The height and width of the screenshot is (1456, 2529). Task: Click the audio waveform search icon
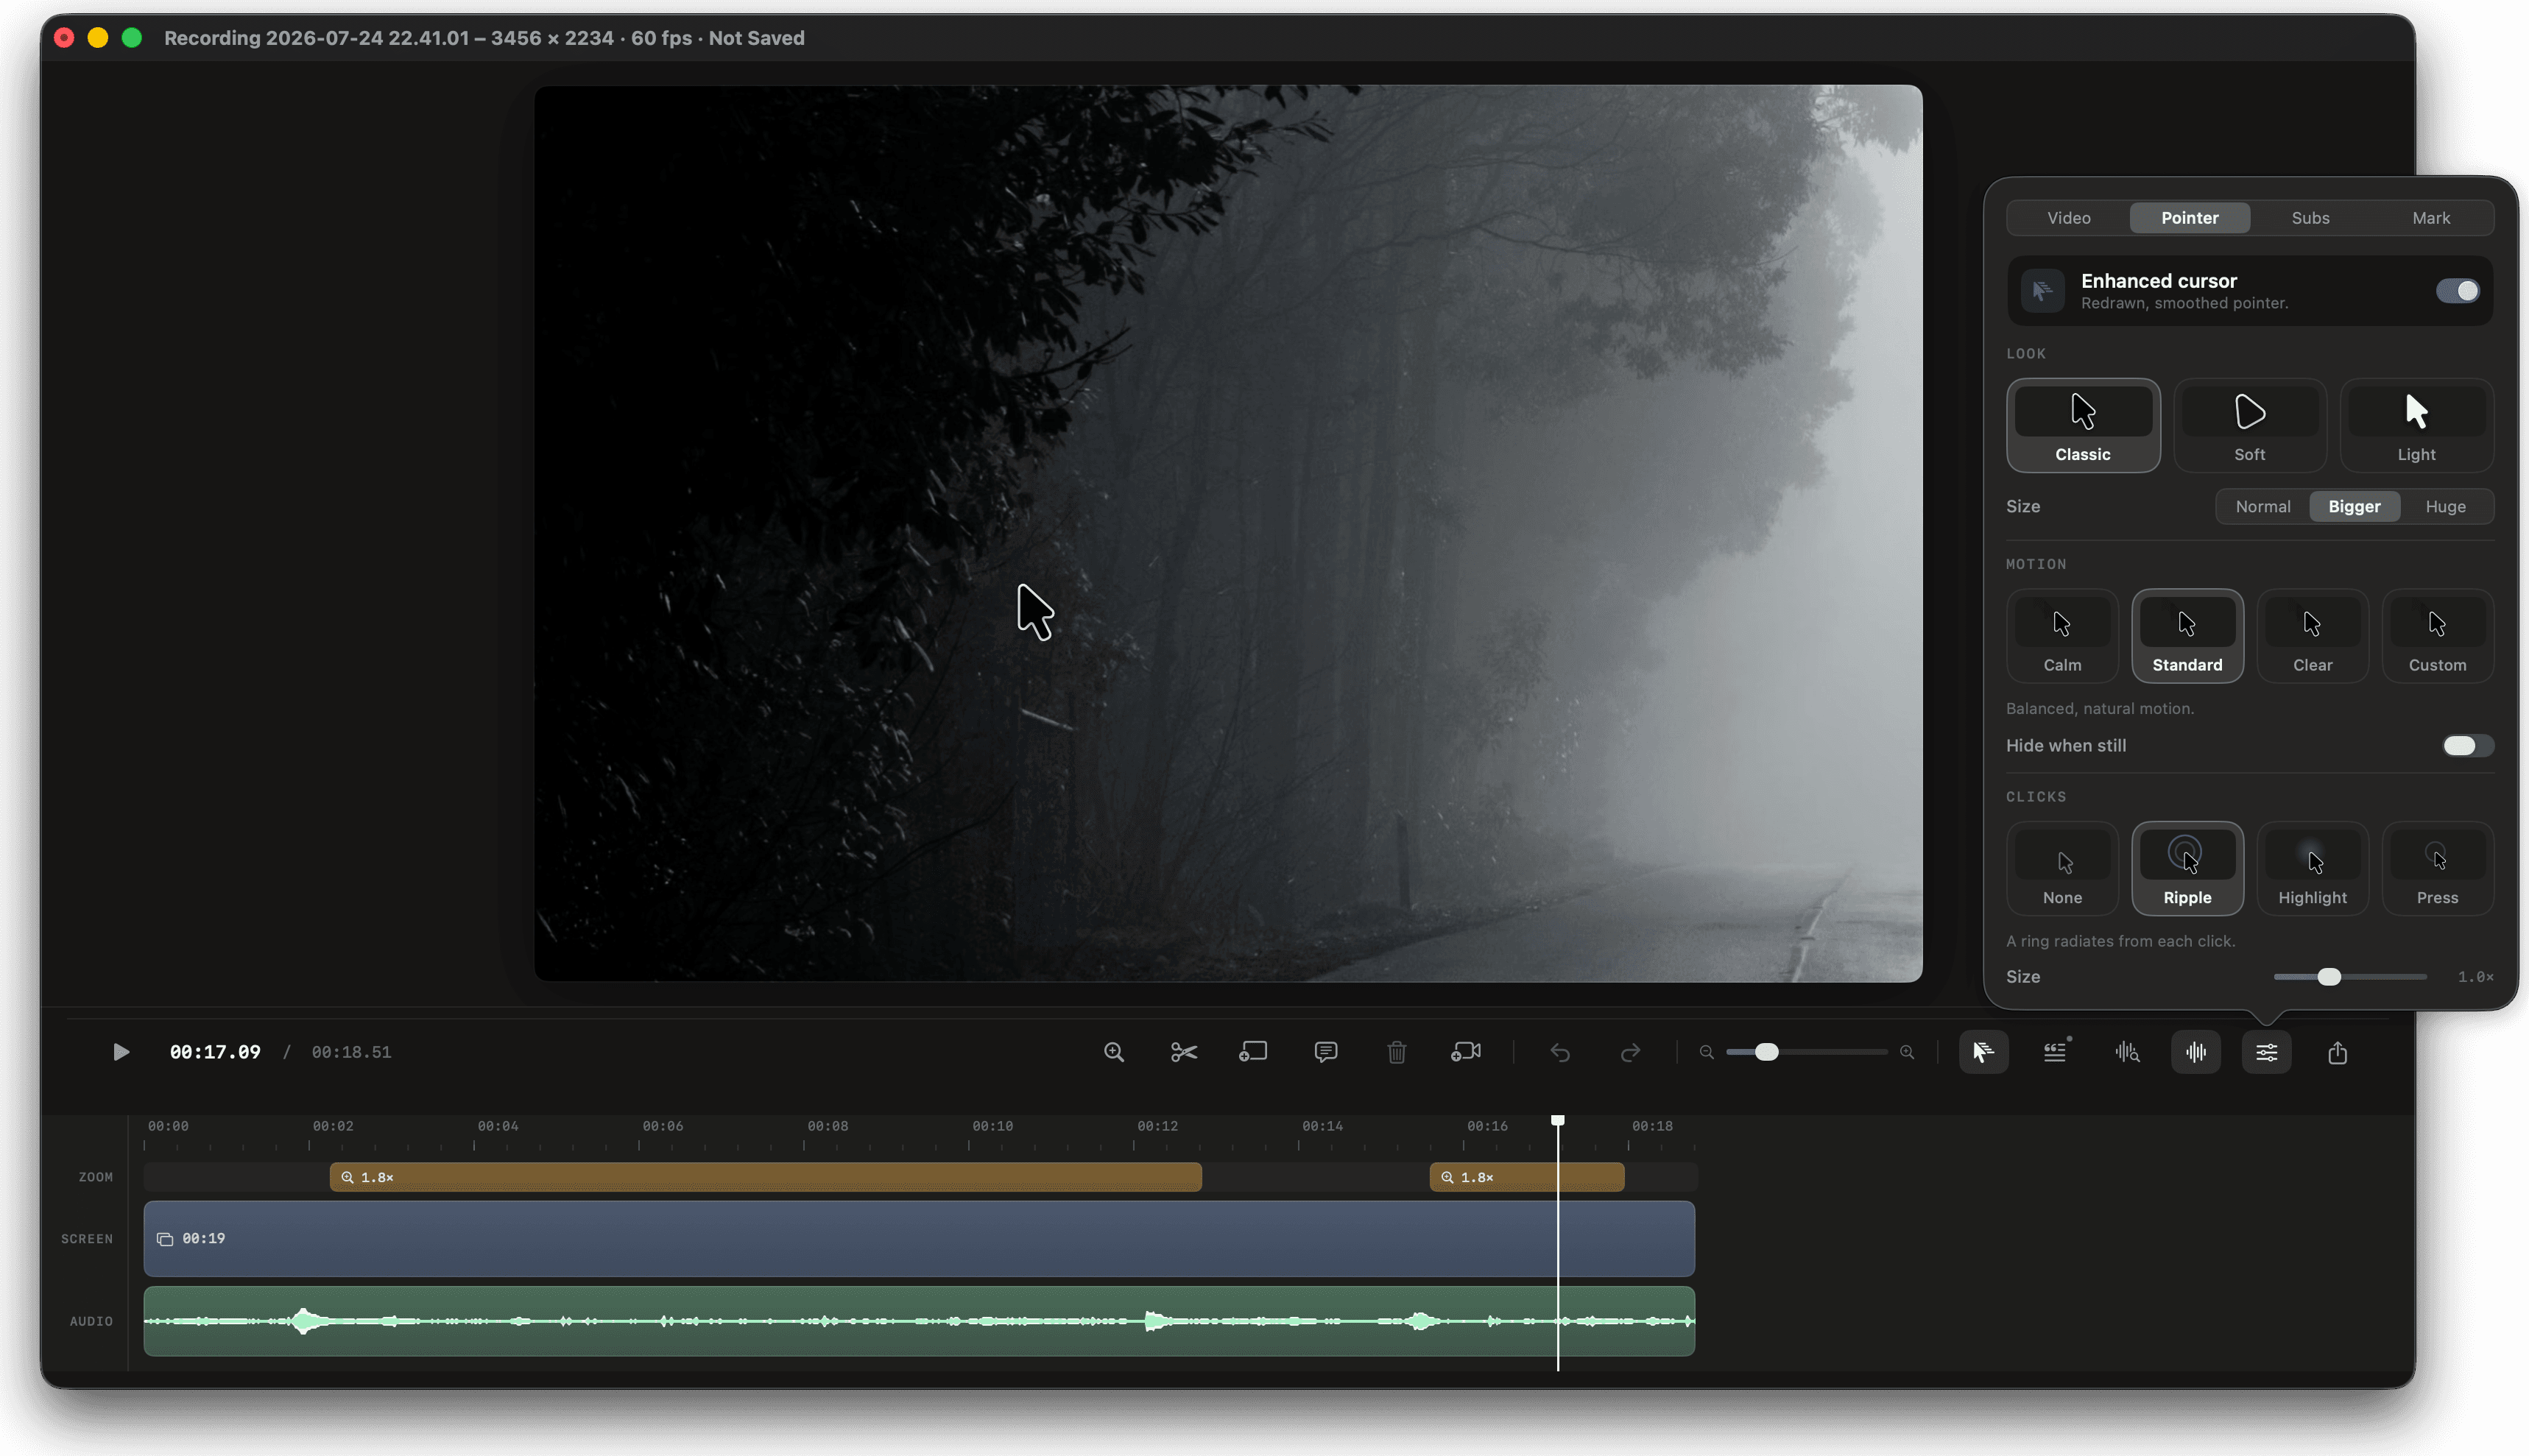click(x=2127, y=1052)
